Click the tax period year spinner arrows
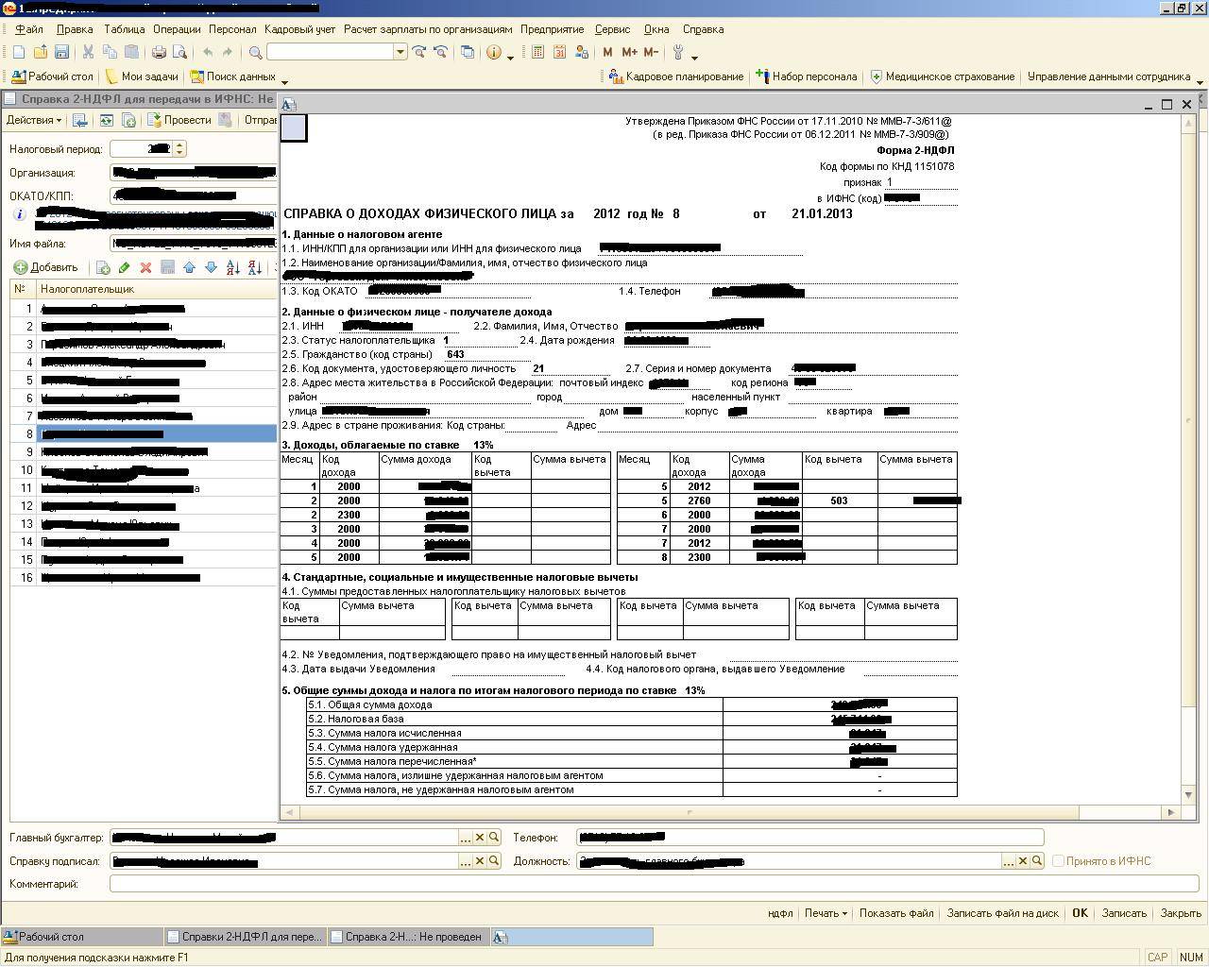1209x967 pixels. [179, 149]
